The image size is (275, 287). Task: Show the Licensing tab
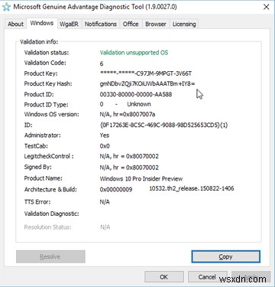(x=184, y=24)
